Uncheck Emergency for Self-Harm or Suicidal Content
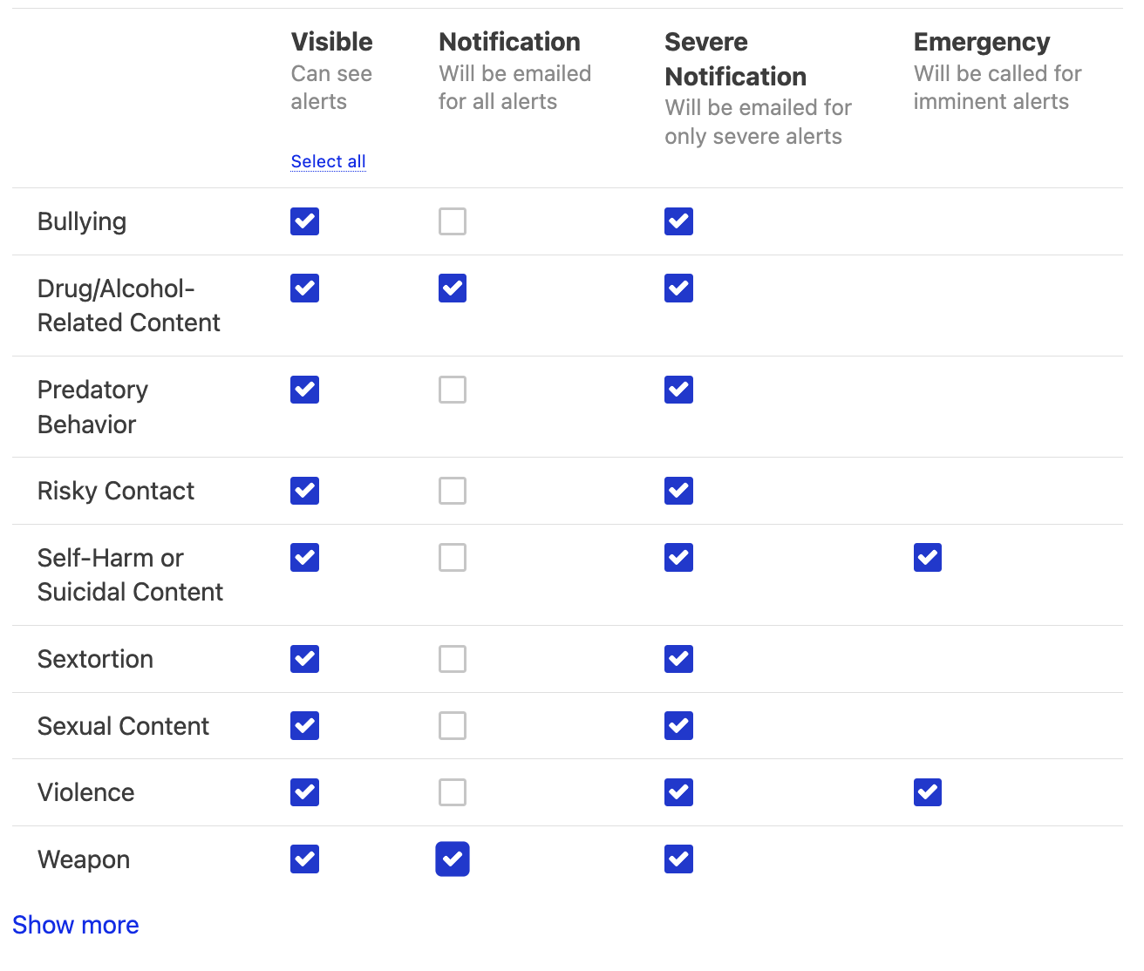This screenshot has width=1144, height=971. pyautogui.click(x=928, y=558)
